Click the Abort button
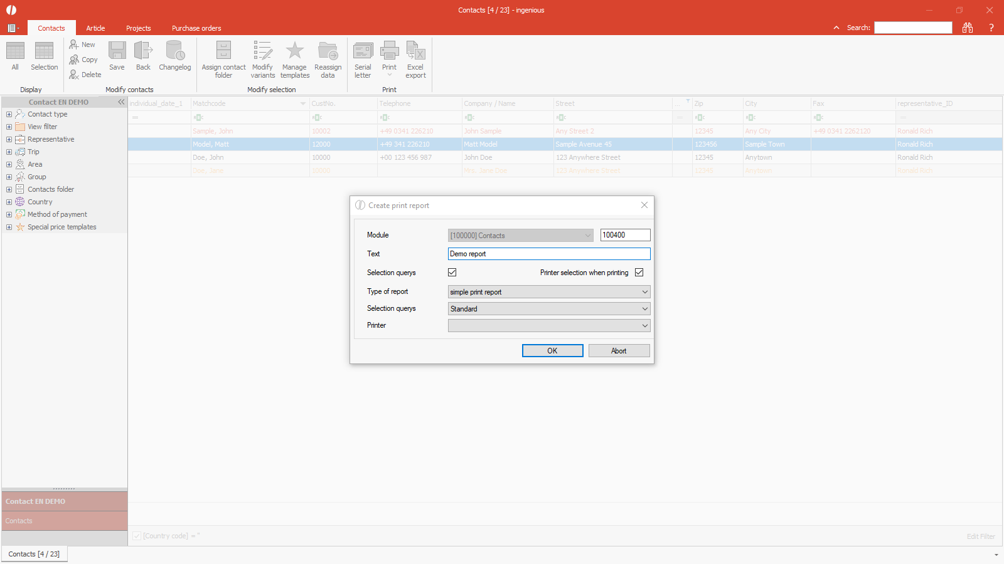1004x564 pixels. [619, 351]
